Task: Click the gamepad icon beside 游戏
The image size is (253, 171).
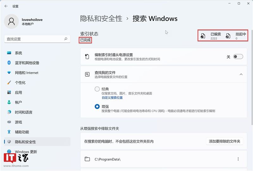Action: click(9, 122)
